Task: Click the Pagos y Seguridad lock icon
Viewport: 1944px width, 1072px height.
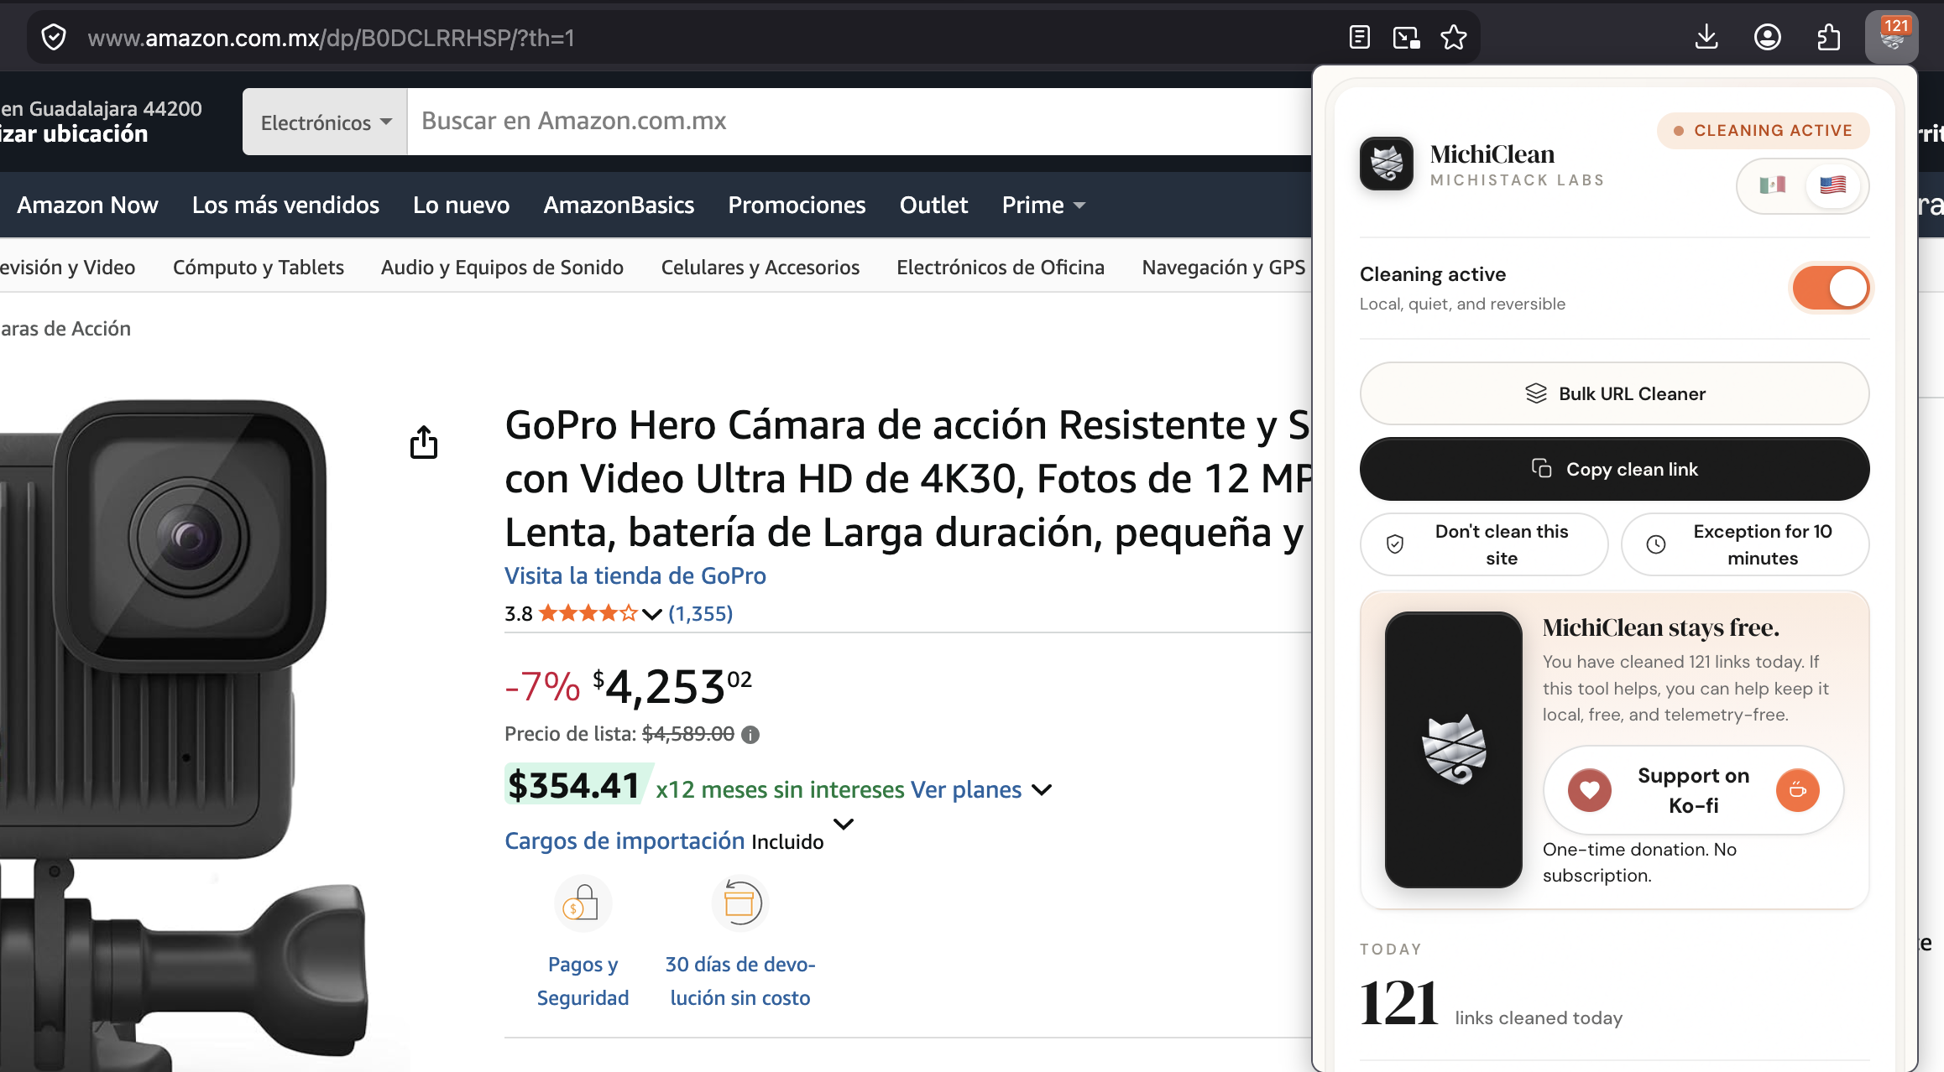Action: (x=583, y=903)
